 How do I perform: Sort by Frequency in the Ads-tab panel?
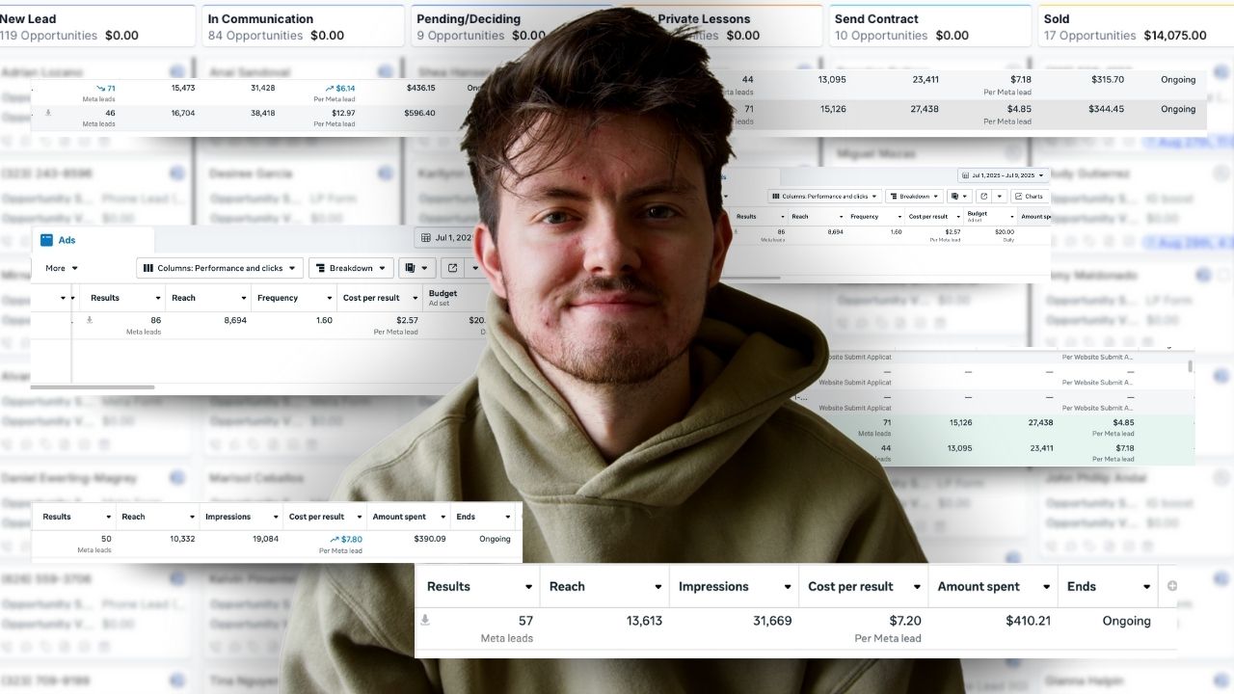pyautogui.click(x=292, y=298)
